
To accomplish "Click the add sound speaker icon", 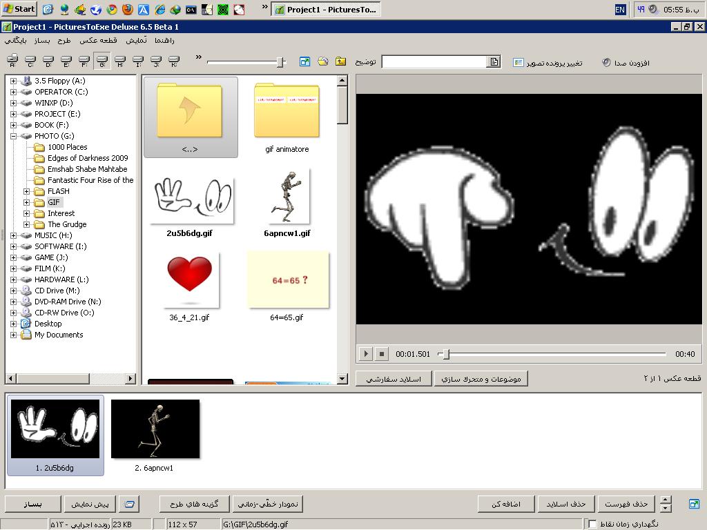I will pos(606,63).
